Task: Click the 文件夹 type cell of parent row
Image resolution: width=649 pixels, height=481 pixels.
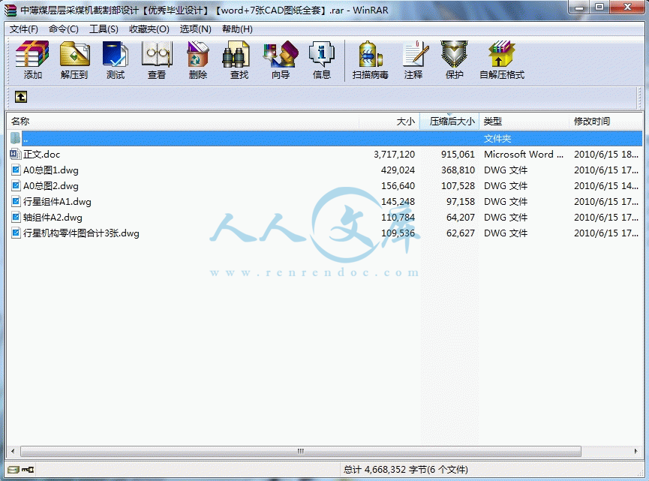Action: 497,138
